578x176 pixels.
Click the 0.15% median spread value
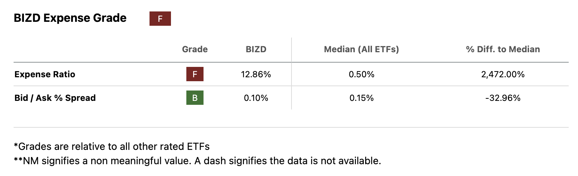point(361,98)
